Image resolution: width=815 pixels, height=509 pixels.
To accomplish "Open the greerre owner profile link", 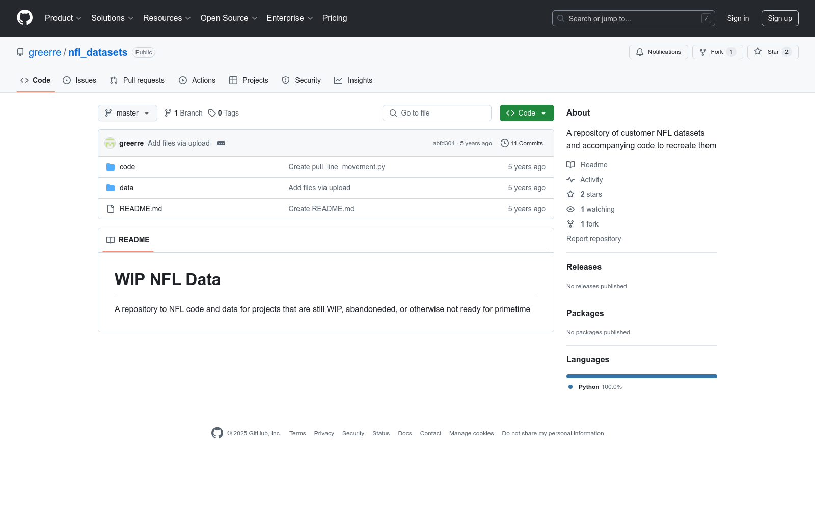I will click(45, 52).
